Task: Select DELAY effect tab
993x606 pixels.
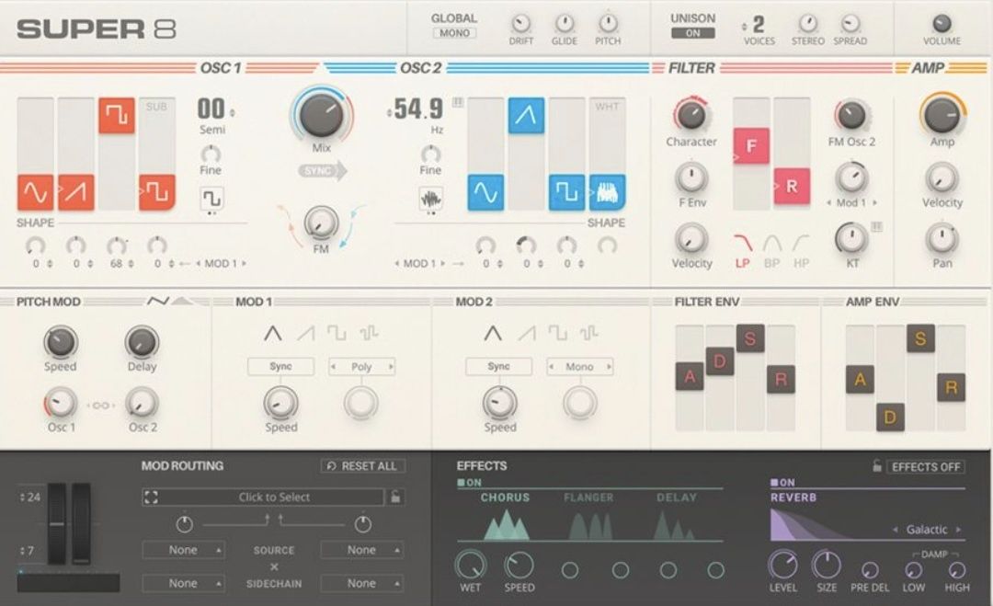Action: (677, 497)
